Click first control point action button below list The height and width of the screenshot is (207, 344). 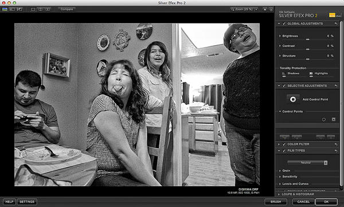284,137
